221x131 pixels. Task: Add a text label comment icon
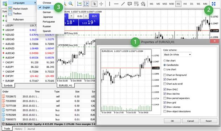point(130,4)
